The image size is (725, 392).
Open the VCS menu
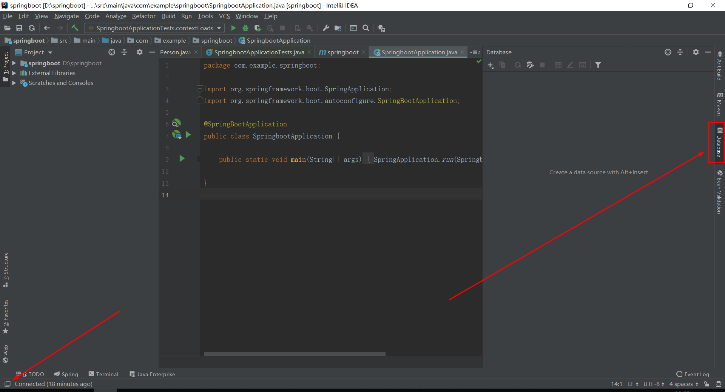(x=224, y=16)
